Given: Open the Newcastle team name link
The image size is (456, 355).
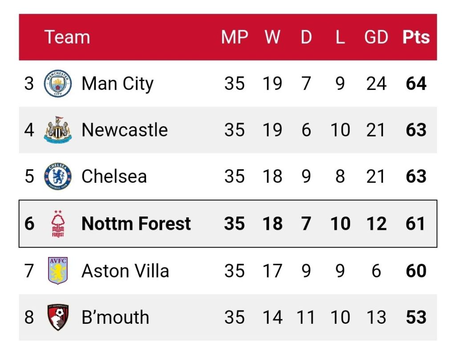Looking at the screenshot, I should pyautogui.click(x=125, y=130).
